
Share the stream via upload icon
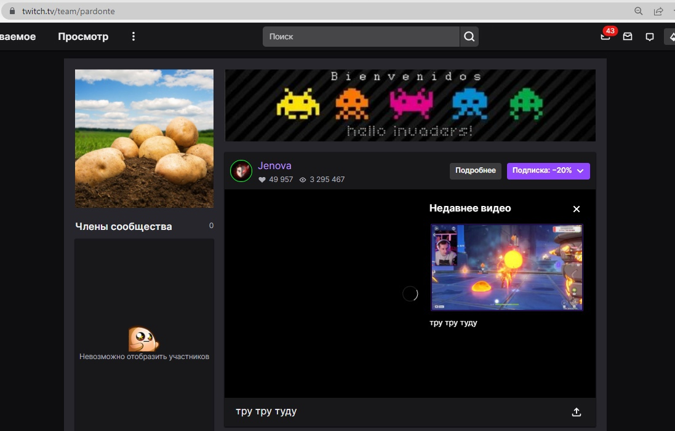pos(577,412)
